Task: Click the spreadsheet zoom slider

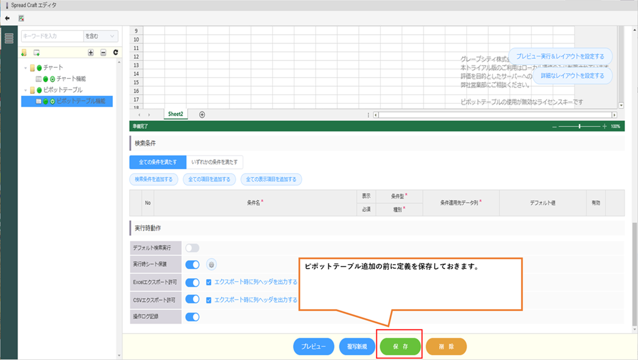Action: (579, 126)
